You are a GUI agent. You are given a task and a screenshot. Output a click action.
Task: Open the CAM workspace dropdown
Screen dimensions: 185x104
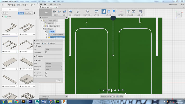click(x=46, y=12)
